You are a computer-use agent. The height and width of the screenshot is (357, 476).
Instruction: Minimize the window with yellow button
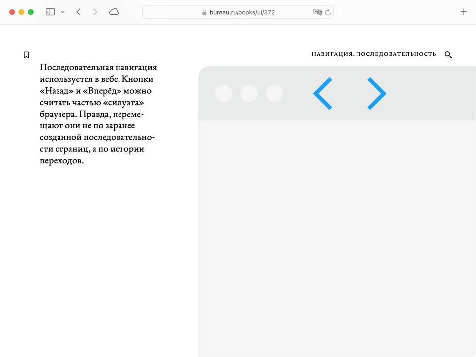point(21,12)
